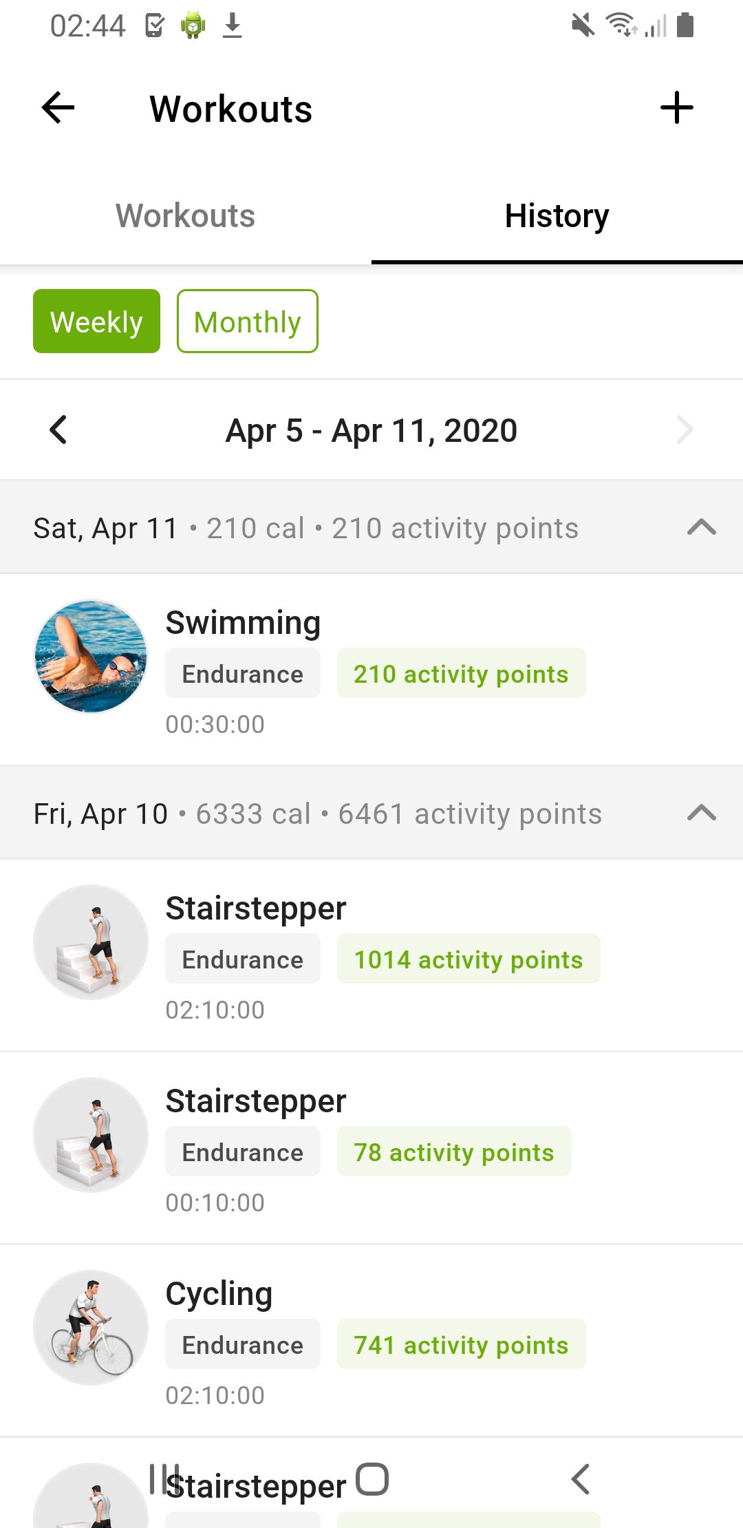Open the Swimming workout thumbnail
The width and height of the screenshot is (743, 1528).
tap(91, 656)
